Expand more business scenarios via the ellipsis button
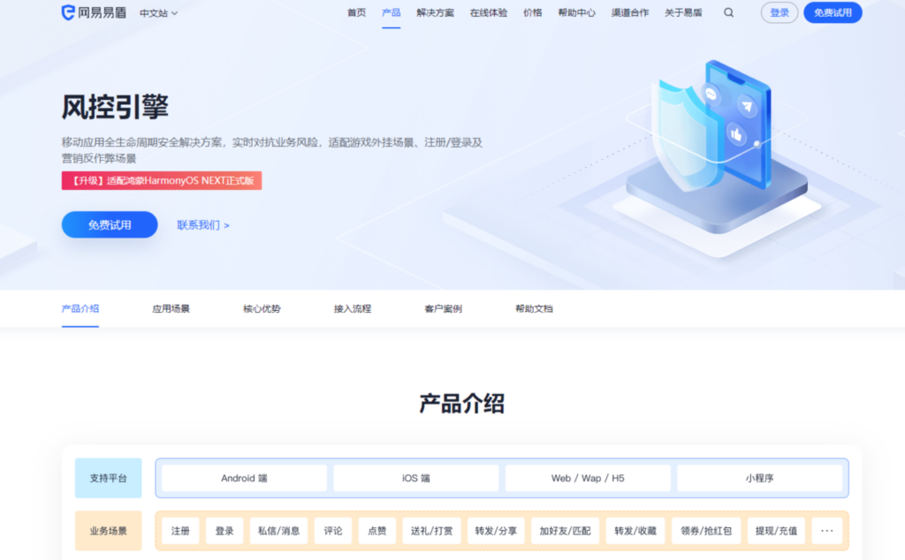Image resolution: width=905 pixels, height=560 pixels. pos(827,531)
